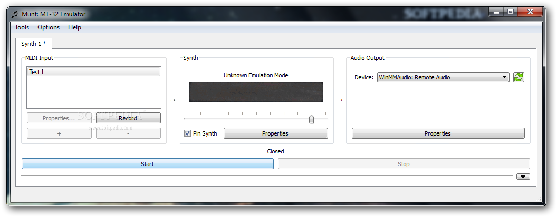
Task: Click the refresh audio devices icon
Action: [x=518, y=77]
